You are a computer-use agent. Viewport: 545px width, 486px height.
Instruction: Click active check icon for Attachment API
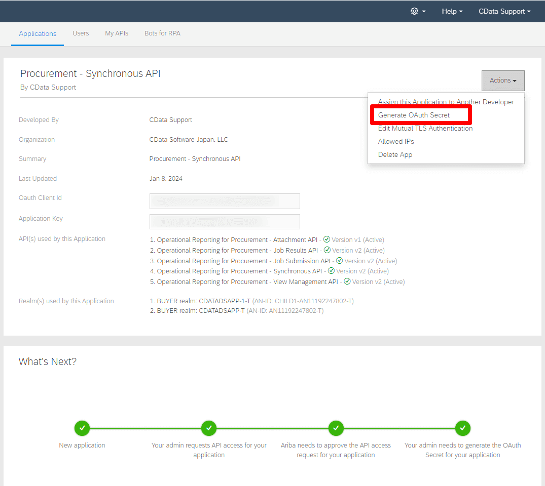[x=326, y=239]
